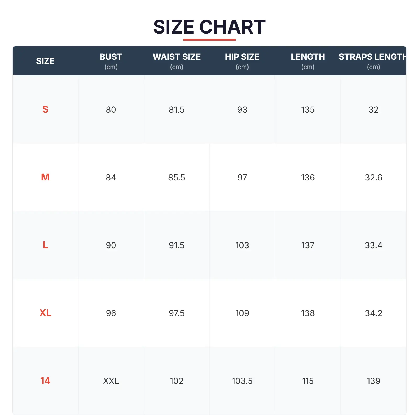The image size is (419, 419).
Task: Select the BUST (cm) column header
Action: 111,61
